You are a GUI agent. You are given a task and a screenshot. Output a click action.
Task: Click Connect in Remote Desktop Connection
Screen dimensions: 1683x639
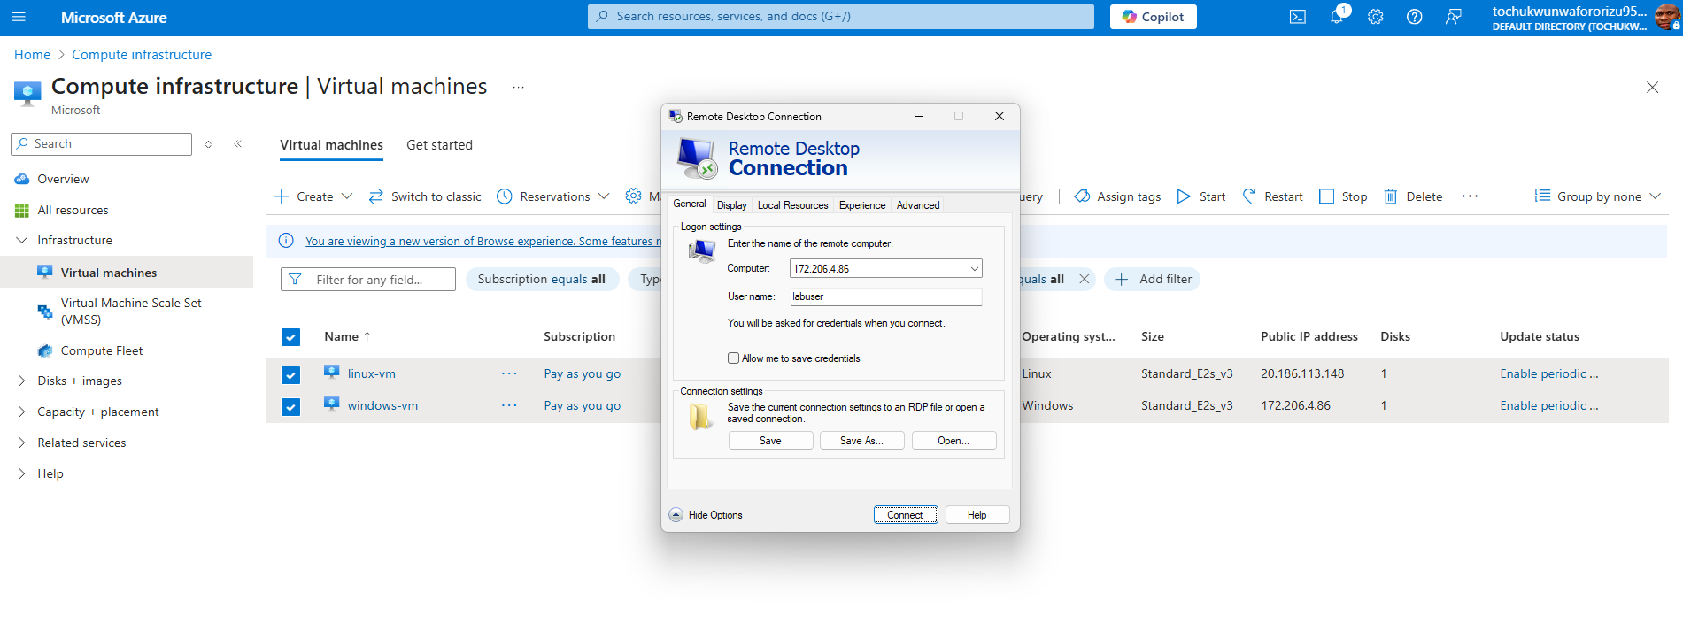click(906, 515)
